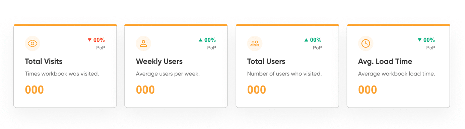The height and width of the screenshot is (129, 465).
Task: Click the 000 value under Total Users
Action: click(257, 90)
